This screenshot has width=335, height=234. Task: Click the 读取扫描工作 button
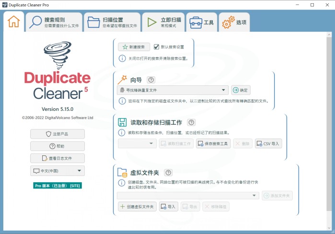pyautogui.click(x=176, y=143)
